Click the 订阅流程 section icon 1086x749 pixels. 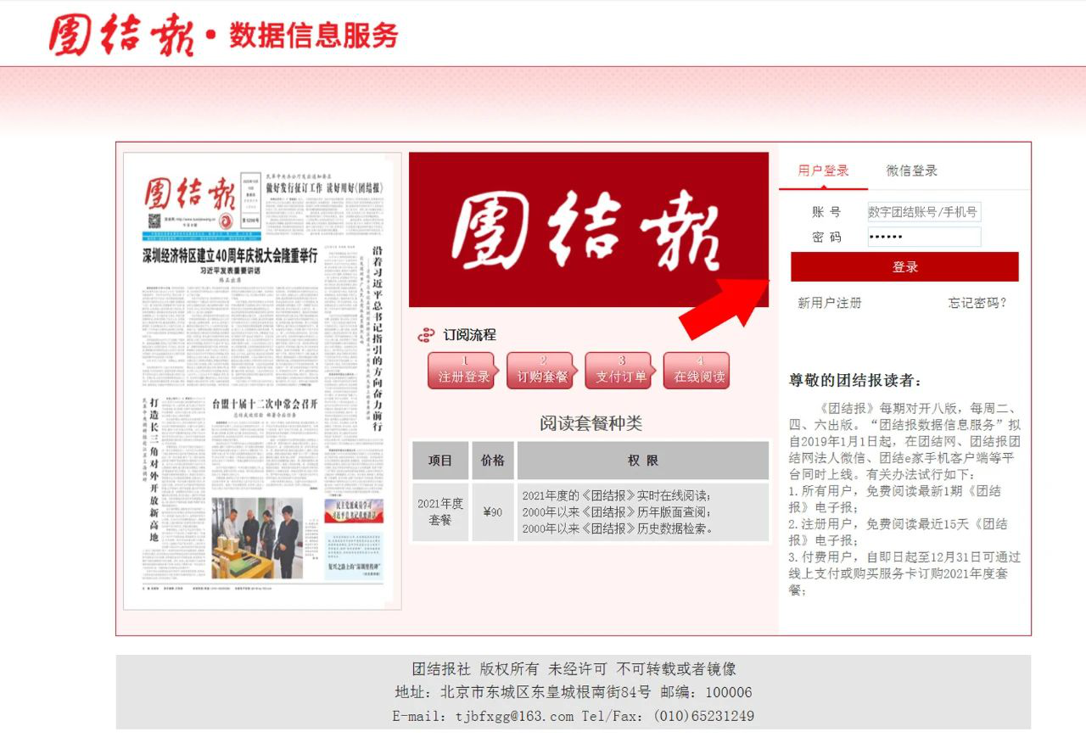[426, 335]
